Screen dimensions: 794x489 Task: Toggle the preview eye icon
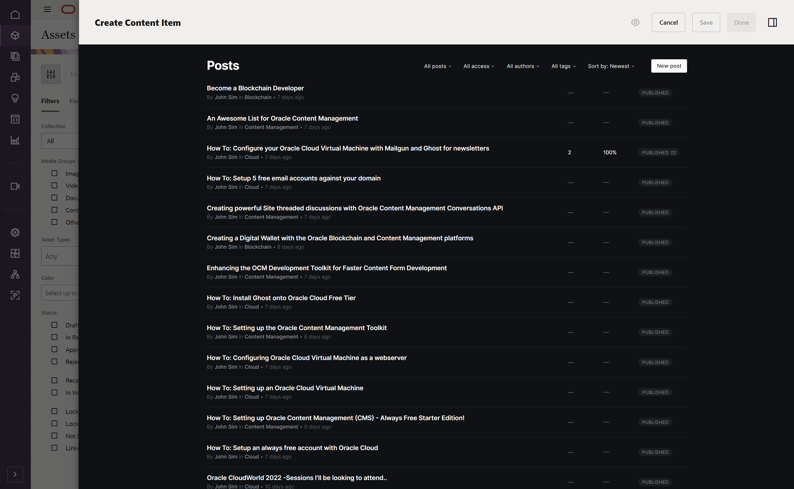point(635,22)
